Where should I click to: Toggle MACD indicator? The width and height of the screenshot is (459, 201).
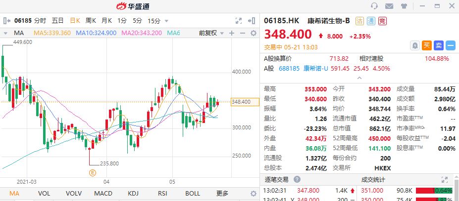(x=103, y=194)
